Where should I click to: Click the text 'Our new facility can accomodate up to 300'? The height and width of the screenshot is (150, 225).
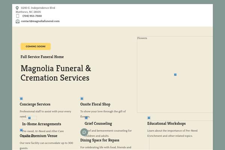(x=46, y=143)
